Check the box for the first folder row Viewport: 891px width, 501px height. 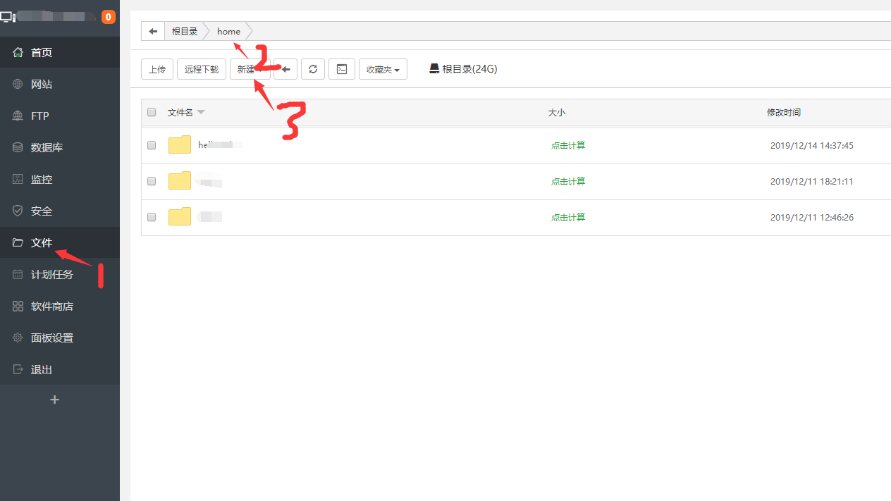[152, 145]
